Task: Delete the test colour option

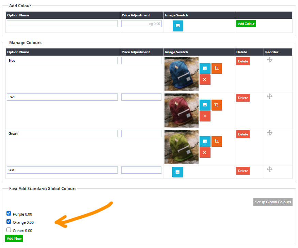Action: 243,171
